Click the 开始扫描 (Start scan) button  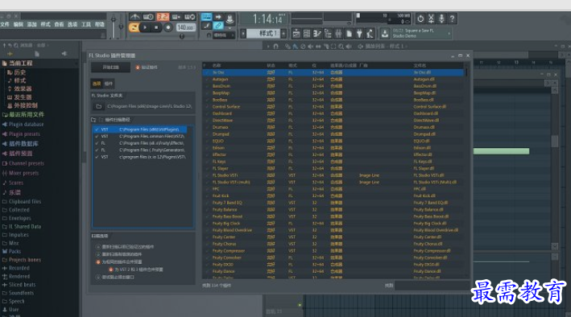click(110, 68)
